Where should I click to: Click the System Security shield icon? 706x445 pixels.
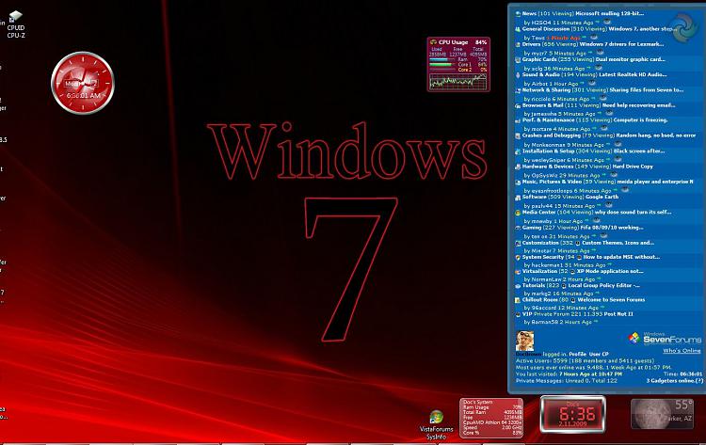pyautogui.click(x=519, y=258)
